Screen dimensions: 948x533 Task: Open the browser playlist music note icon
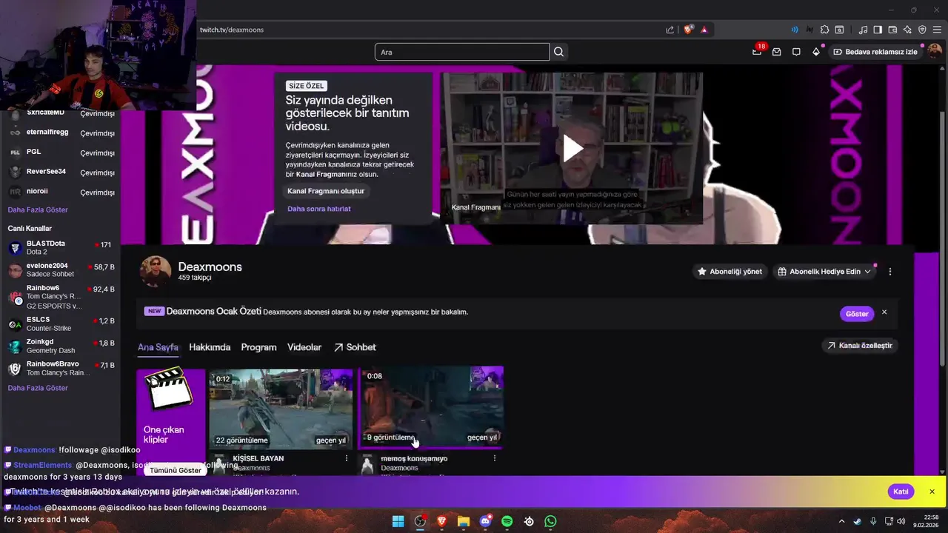point(863,30)
